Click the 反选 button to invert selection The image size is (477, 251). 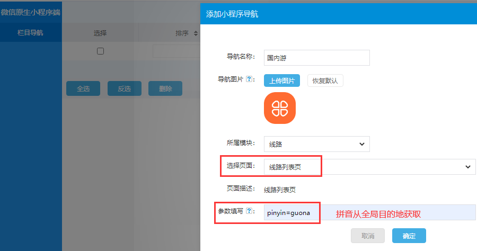tap(124, 89)
